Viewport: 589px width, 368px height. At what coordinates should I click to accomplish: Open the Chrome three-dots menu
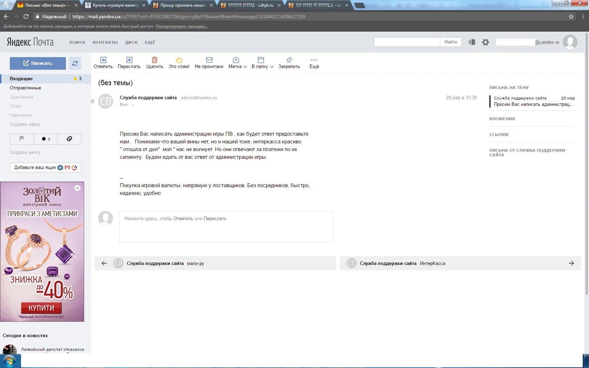point(583,16)
